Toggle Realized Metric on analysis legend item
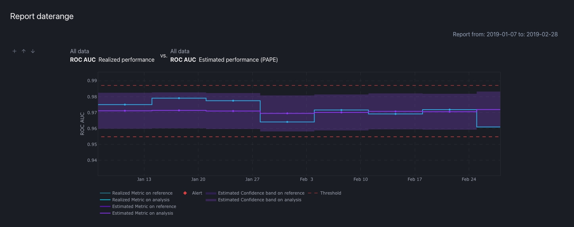 140,200
